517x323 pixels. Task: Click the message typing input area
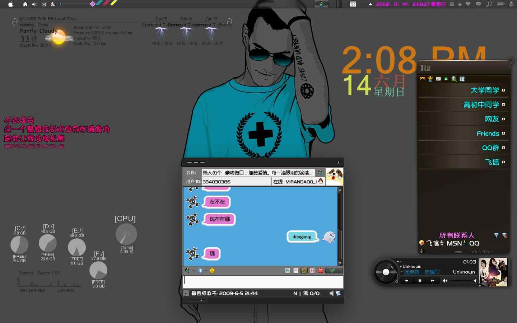coord(263,282)
